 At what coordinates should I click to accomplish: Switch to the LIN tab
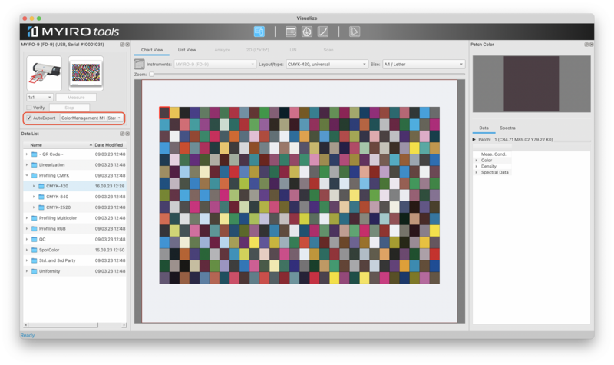tap(293, 50)
